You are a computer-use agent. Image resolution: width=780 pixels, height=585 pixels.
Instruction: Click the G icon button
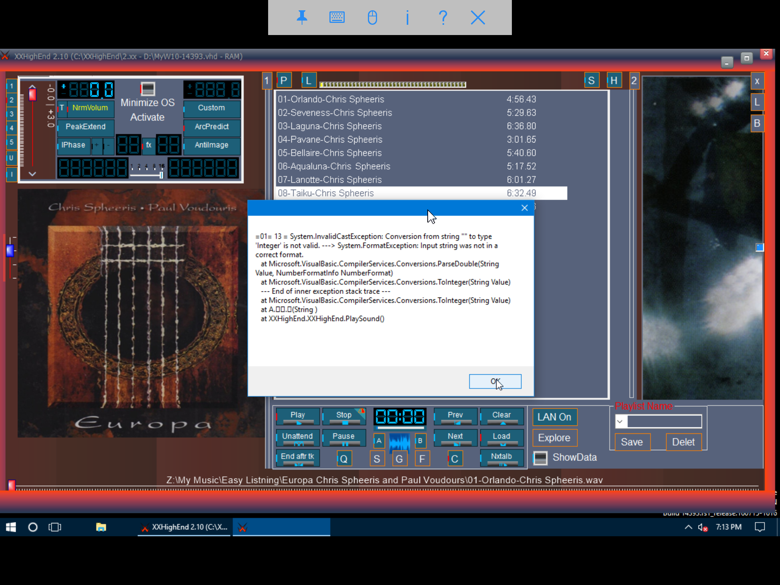(x=399, y=459)
